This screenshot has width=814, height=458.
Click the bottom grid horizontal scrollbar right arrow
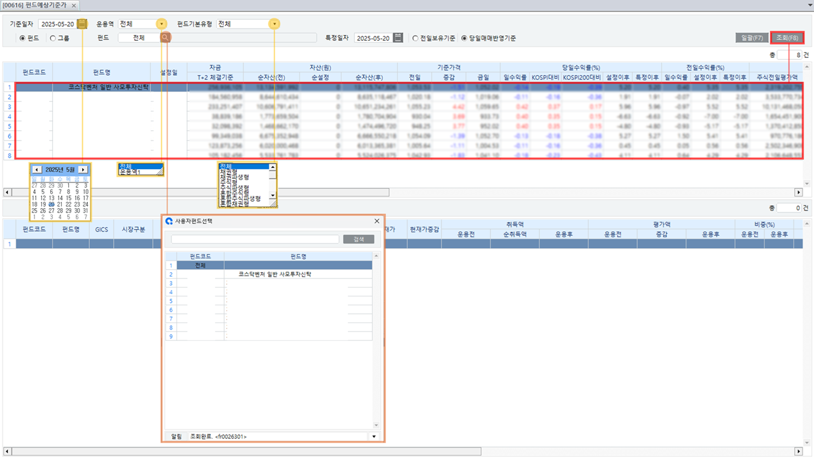799,451
